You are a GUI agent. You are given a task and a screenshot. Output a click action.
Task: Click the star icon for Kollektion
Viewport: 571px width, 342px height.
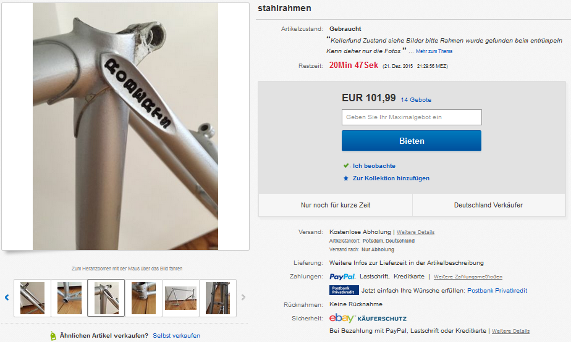346,178
